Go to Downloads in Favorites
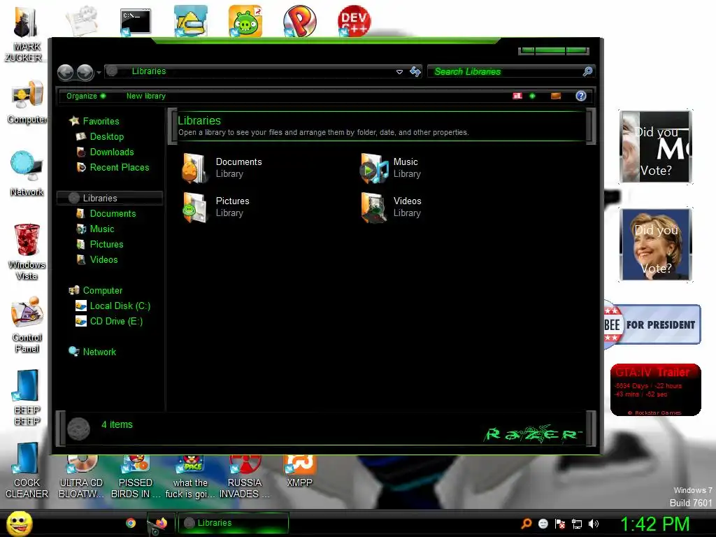 105,152
